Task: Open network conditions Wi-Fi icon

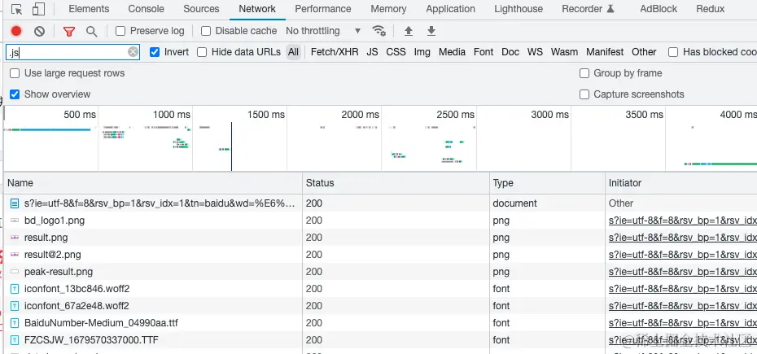Action: tap(378, 31)
